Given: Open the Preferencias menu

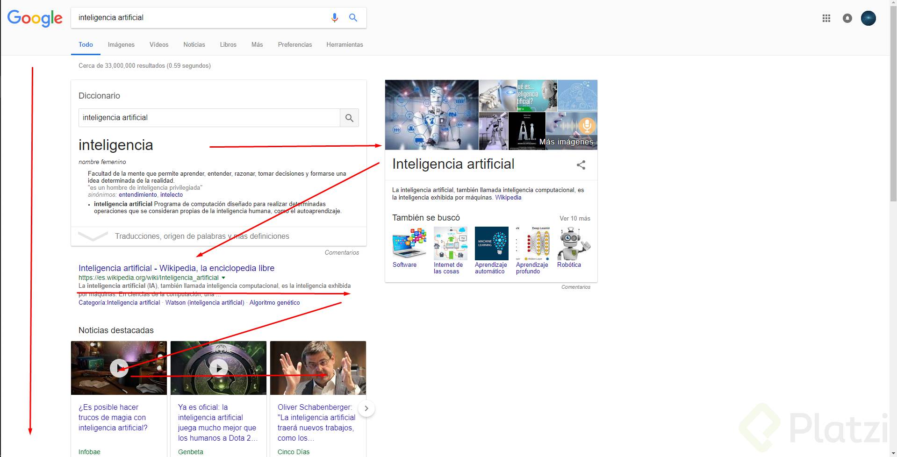Looking at the screenshot, I should [x=295, y=45].
